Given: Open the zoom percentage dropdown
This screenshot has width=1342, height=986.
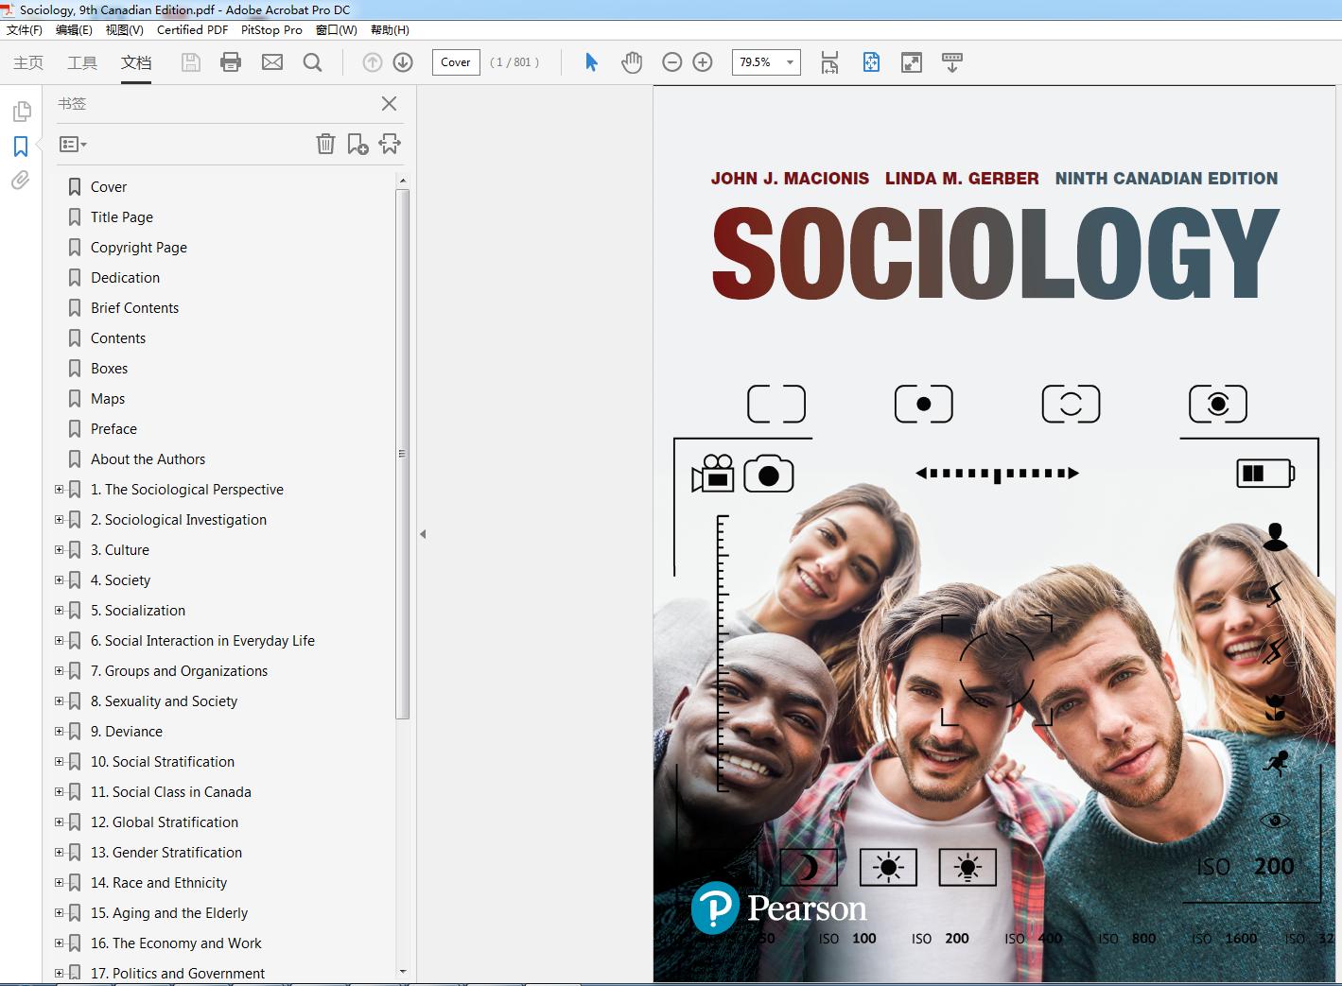Looking at the screenshot, I should click(x=790, y=62).
